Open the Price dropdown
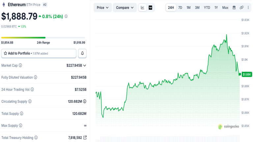 pyautogui.click(x=103, y=8)
